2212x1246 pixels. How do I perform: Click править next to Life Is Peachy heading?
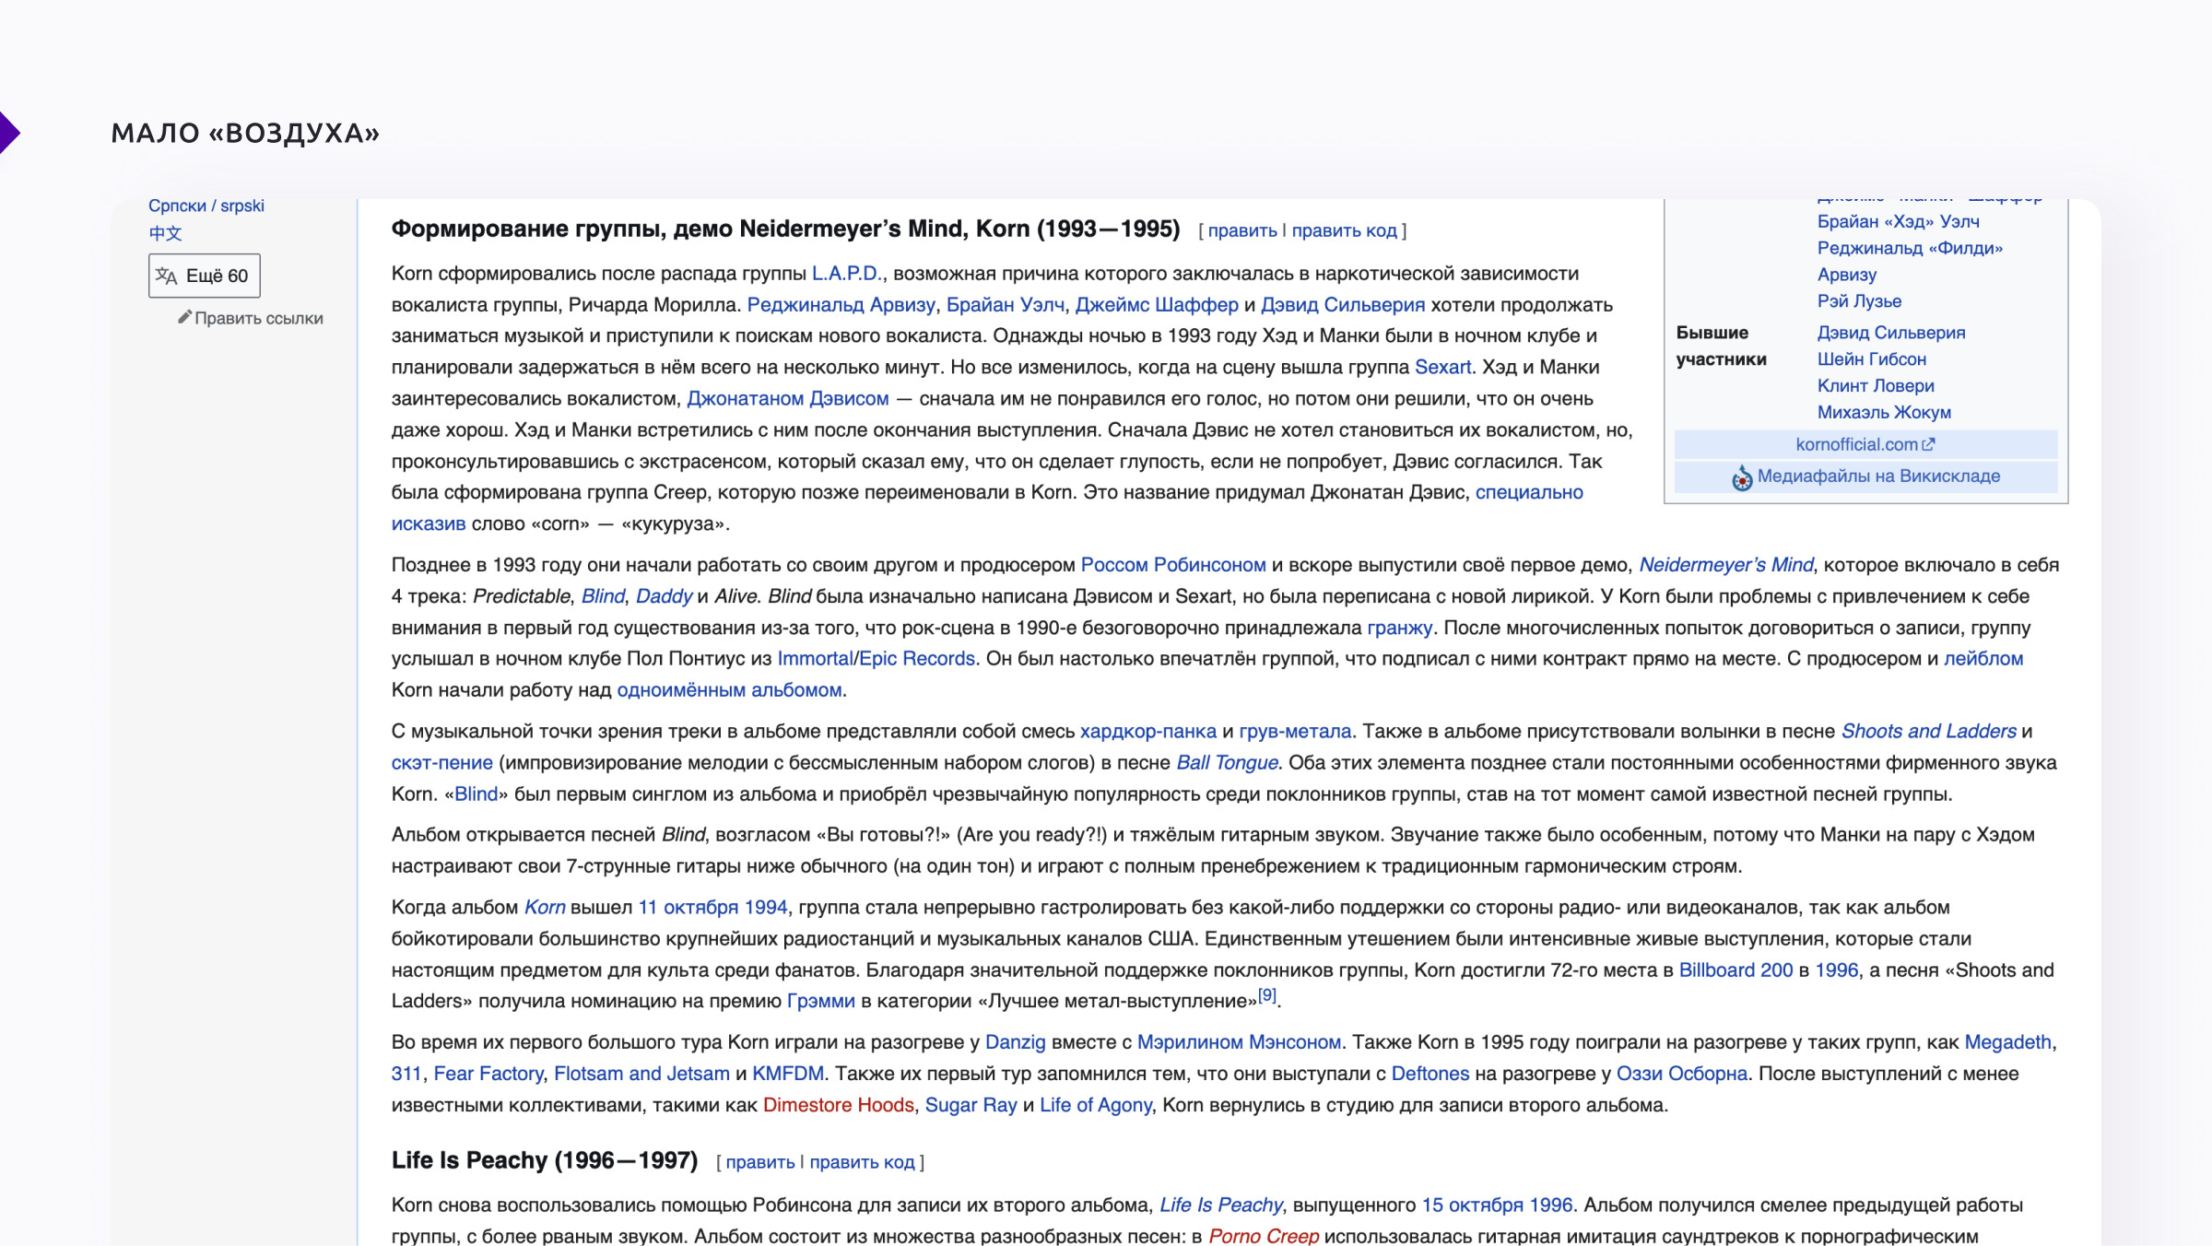click(759, 1162)
